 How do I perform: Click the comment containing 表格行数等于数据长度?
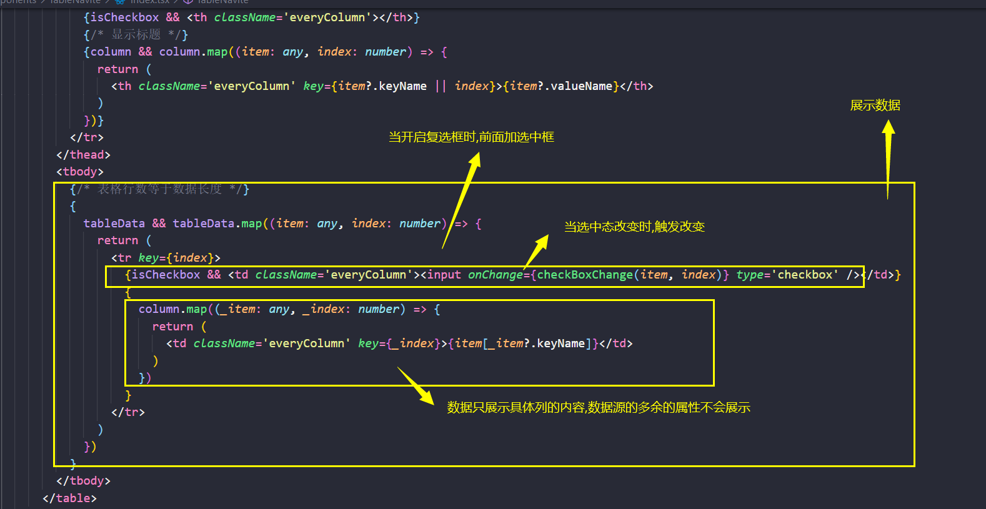click(159, 189)
